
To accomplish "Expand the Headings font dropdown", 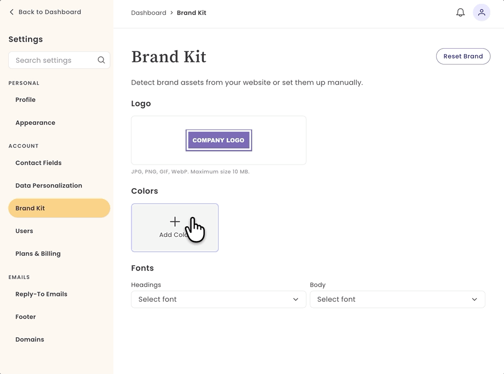I will tap(219, 299).
